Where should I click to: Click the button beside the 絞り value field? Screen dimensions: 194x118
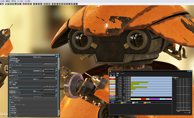(56, 69)
